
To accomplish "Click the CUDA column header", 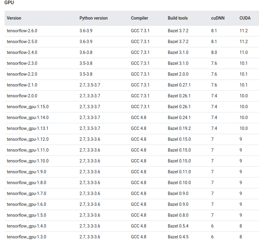I will (x=245, y=18).
